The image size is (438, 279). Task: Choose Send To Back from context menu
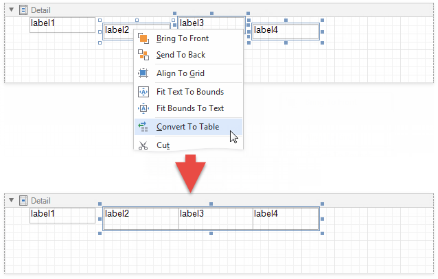[x=181, y=55]
